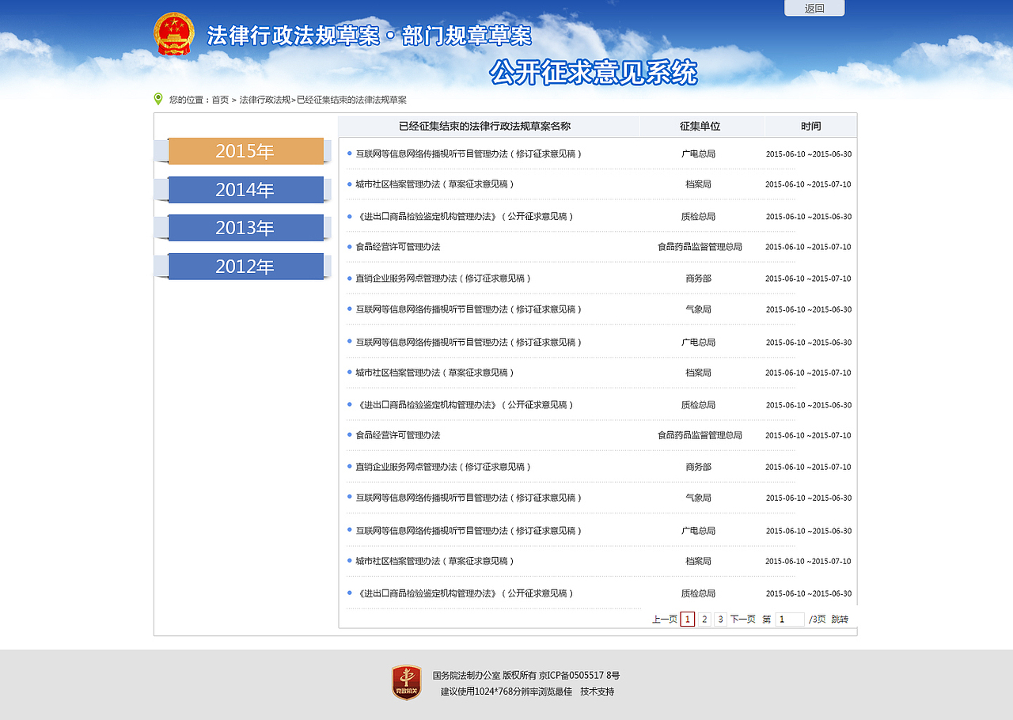Select the 2012年 year filter
This screenshot has width=1013, height=720.
[x=244, y=266]
